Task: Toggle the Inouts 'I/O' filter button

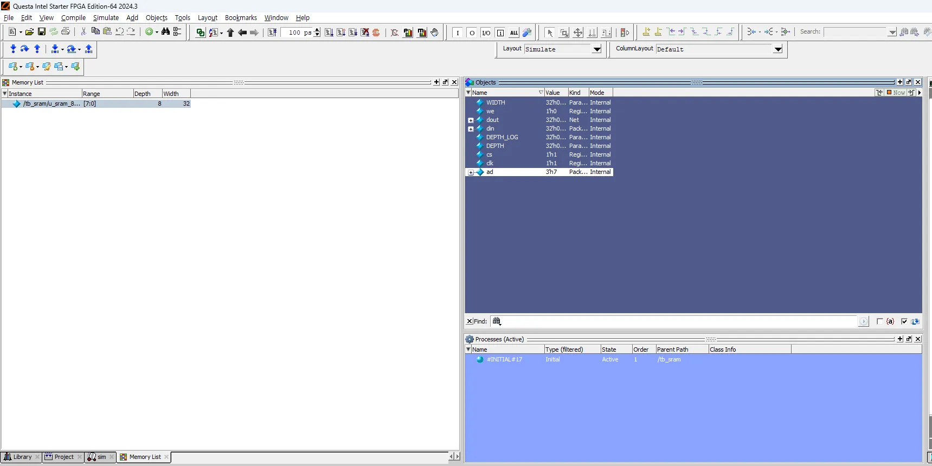Action: (486, 33)
